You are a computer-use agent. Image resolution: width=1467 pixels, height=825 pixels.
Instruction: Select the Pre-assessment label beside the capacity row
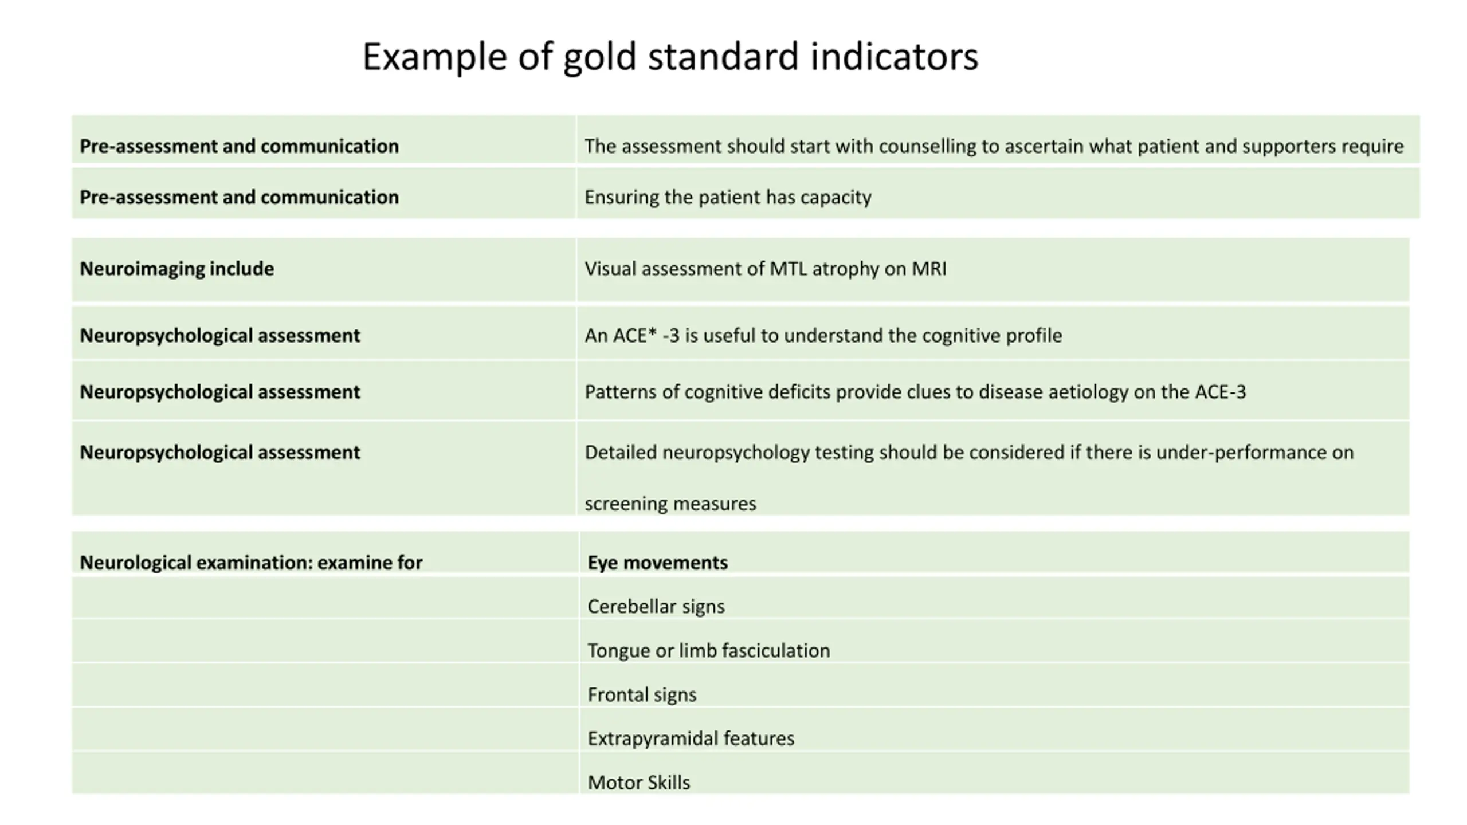239,197
